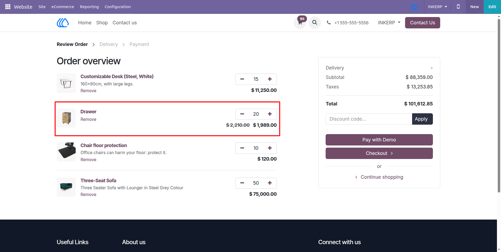Open the apps grid menu icon

pos(8,6)
